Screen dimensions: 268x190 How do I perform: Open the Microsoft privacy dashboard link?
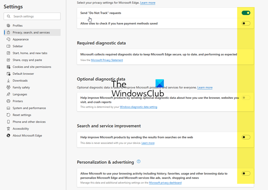[x=165, y=183]
